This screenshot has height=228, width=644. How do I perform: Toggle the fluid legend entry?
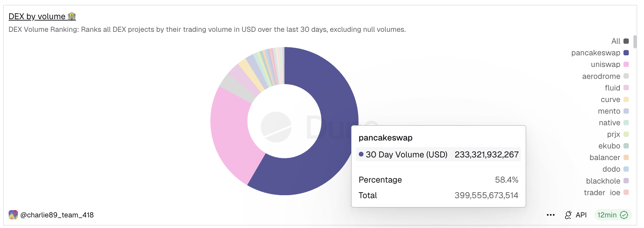[x=616, y=88]
